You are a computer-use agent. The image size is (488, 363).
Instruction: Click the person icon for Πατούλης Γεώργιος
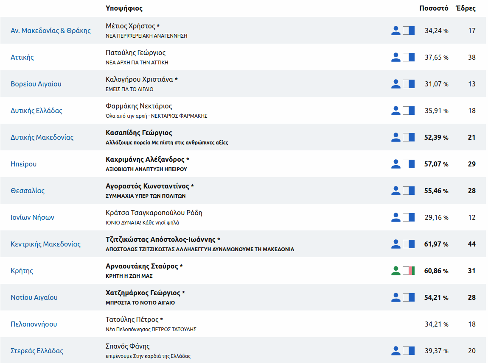click(x=395, y=57)
